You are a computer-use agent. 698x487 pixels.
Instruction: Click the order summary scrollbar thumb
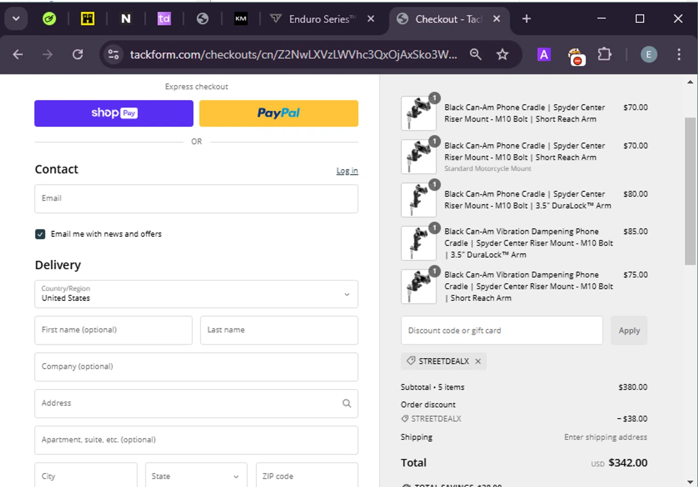pos(690,191)
